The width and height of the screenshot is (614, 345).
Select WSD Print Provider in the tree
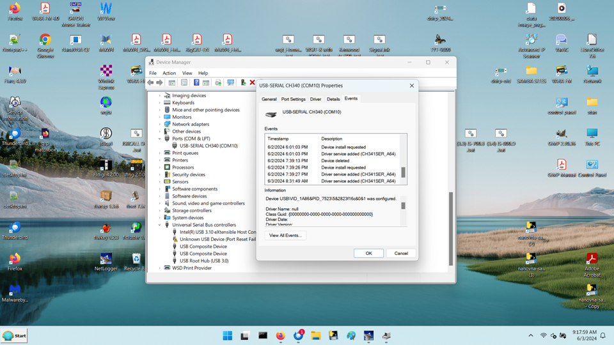(x=192, y=268)
